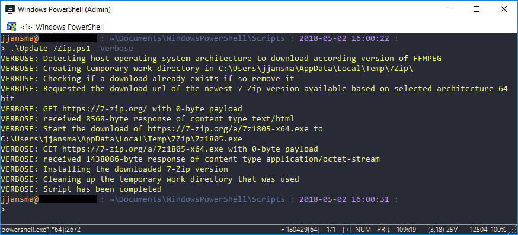This screenshot has width=518, height=235.
Task: Click the PowerShell icon on the console tab
Action: pyautogui.click(x=11, y=27)
